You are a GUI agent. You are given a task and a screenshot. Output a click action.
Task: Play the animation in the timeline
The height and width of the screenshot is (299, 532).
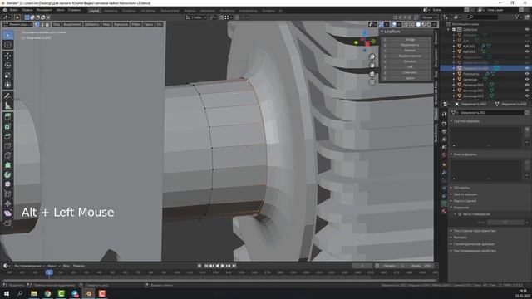coord(223,266)
